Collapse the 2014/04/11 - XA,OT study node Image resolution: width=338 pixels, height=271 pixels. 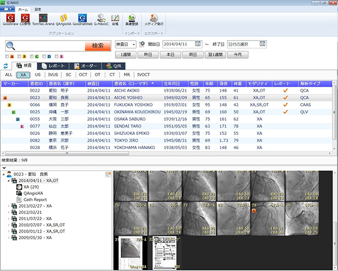tap(8, 180)
